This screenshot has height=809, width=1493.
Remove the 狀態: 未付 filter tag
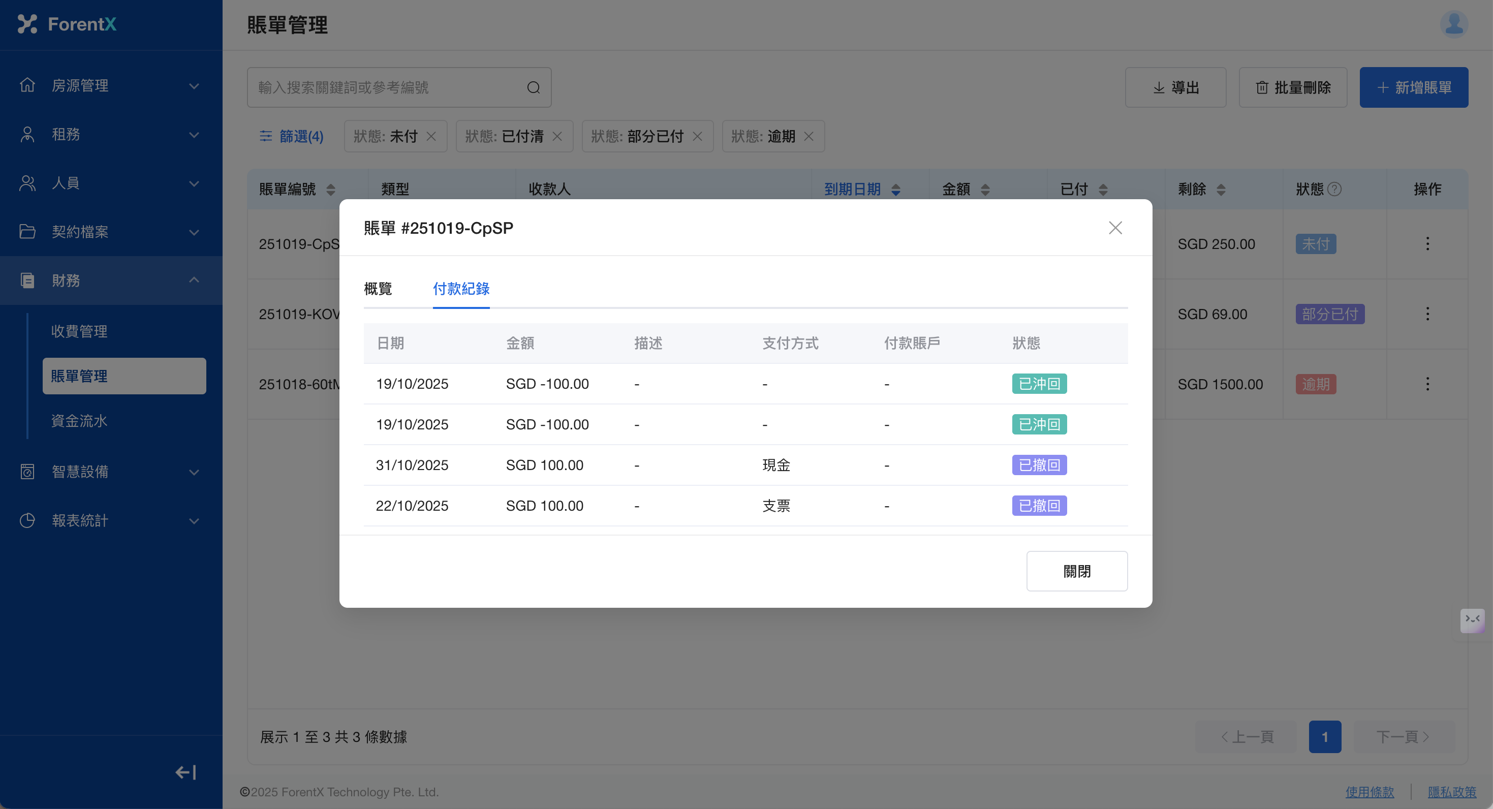(x=431, y=136)
